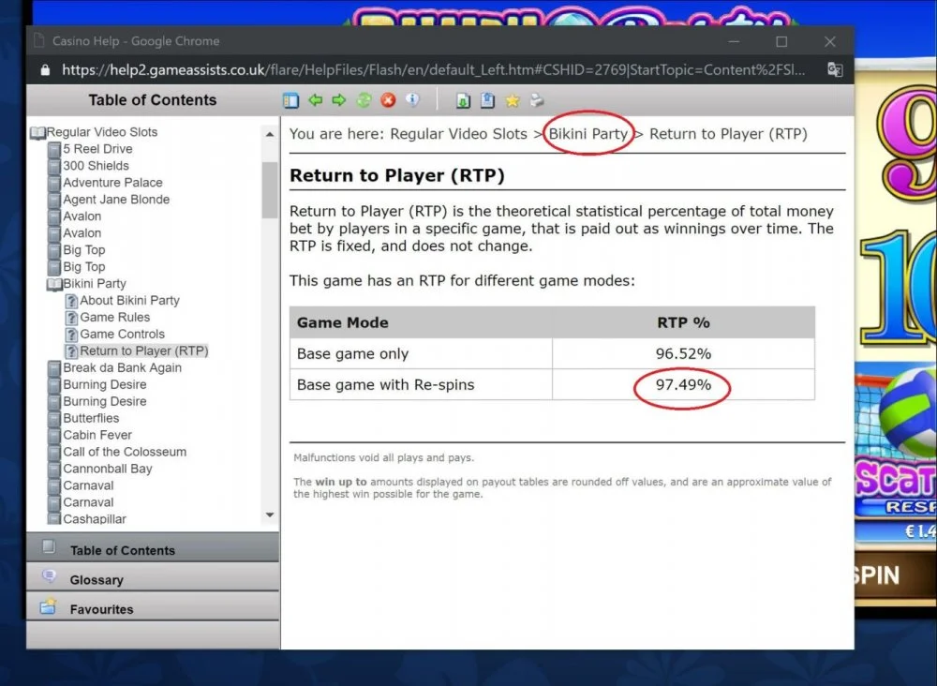Image resolution: width=937 pixels, height=686 pixels.
Task: Go forward with the green right arrow
Action: 339,100
